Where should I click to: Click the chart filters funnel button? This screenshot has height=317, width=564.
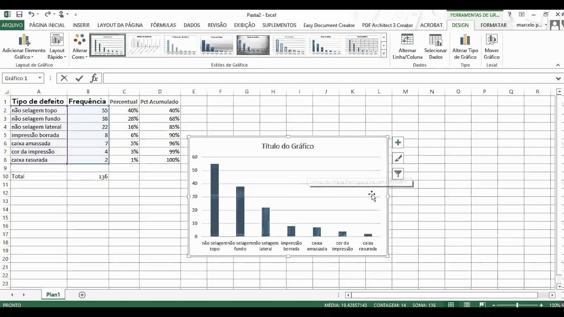pos(398,174)
